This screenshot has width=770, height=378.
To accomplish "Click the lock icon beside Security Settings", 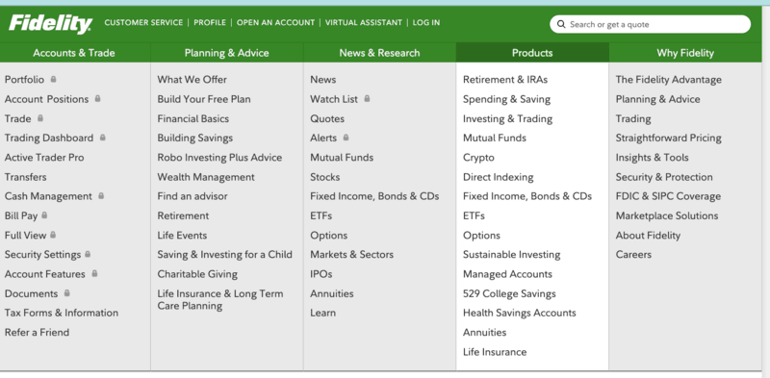I will pyautogui.click(x=88, y=254).
